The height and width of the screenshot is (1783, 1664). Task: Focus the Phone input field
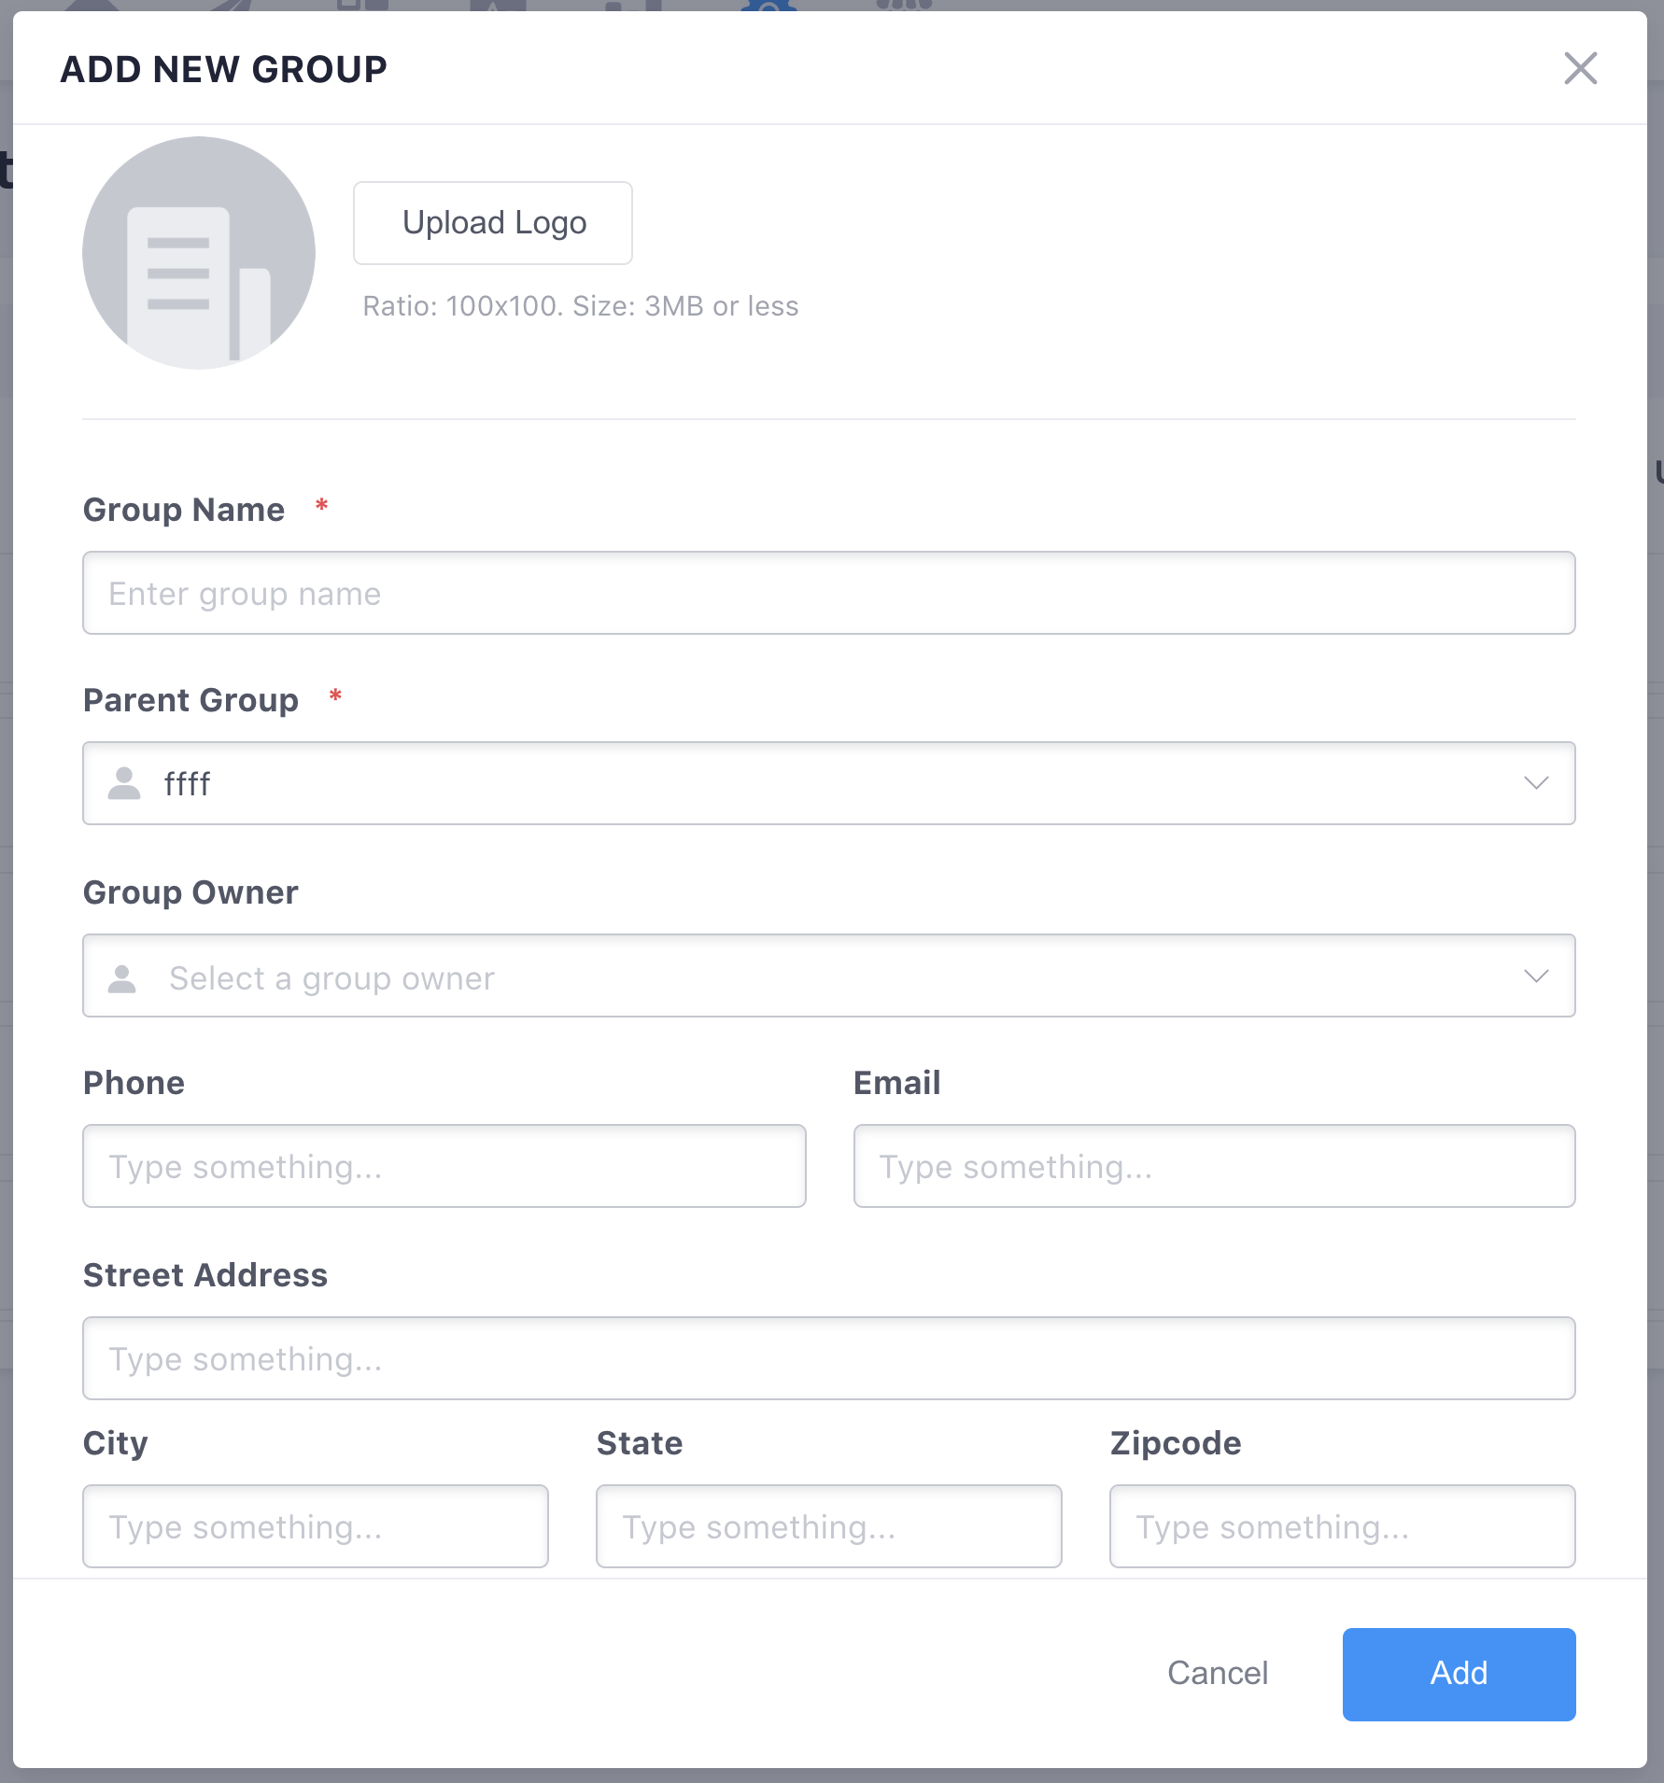(x=444, y=1166)
